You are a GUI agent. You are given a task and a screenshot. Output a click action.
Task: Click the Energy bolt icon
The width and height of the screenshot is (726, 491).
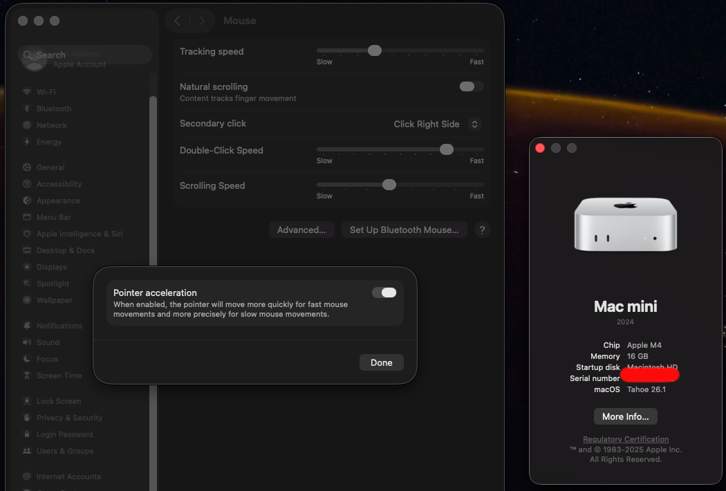27,142
